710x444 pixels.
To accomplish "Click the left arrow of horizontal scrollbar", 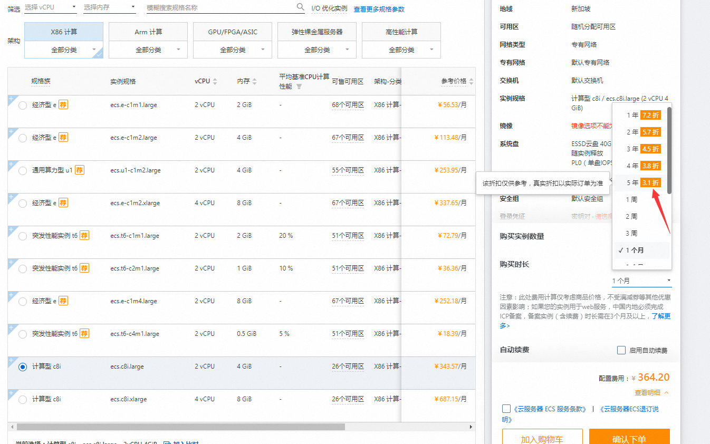I will pos(11,427).
